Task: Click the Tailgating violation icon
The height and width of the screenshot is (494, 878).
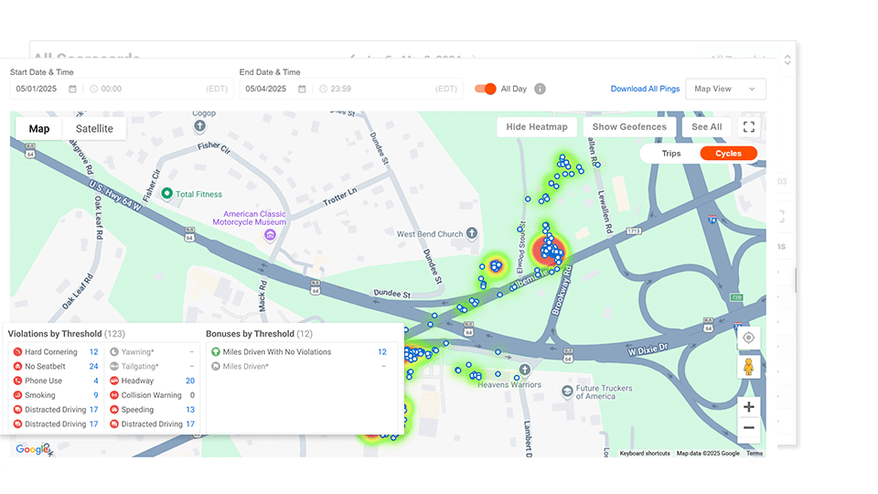Action: click(x=114, y=366)
